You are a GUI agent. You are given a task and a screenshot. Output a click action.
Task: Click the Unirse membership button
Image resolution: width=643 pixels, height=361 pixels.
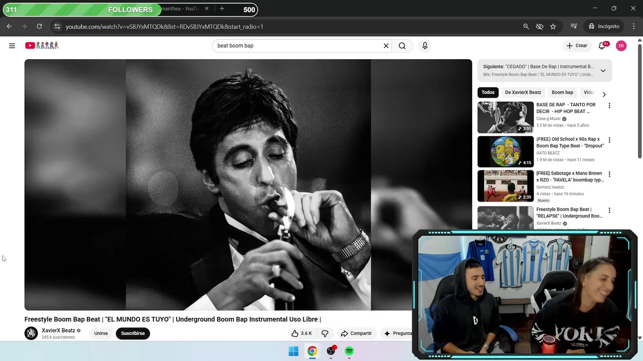(101, 333)
